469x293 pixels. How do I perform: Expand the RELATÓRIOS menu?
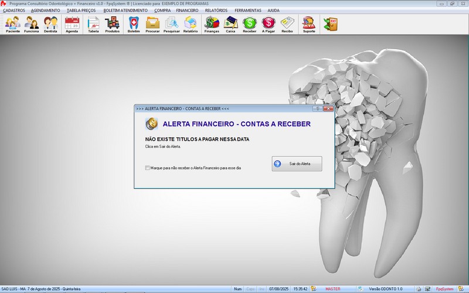[x=216, y=11]
